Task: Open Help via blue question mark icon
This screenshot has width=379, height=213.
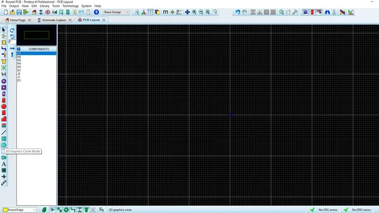Action: [96, 12]
